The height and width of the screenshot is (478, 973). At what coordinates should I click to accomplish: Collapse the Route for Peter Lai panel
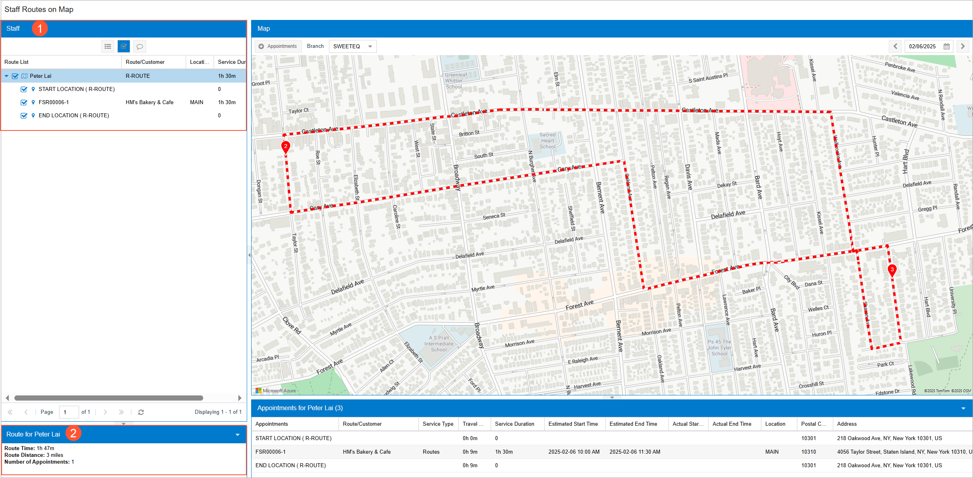[x=238, y=435]
